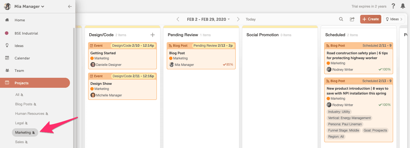Click the lightbulb icon beside sidebar Ideas

(7, 45)
